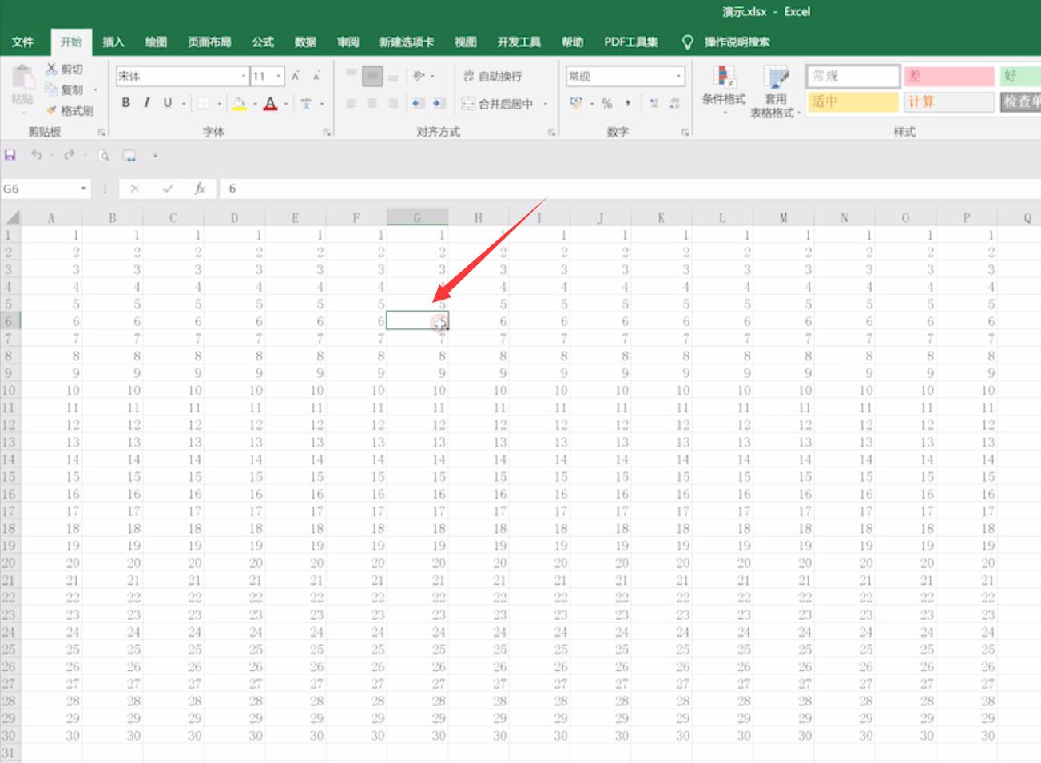Toggle Italic formatting
Image resolution: width=1041 pixels, height=763 pixels.
click(x=146, y=103)
